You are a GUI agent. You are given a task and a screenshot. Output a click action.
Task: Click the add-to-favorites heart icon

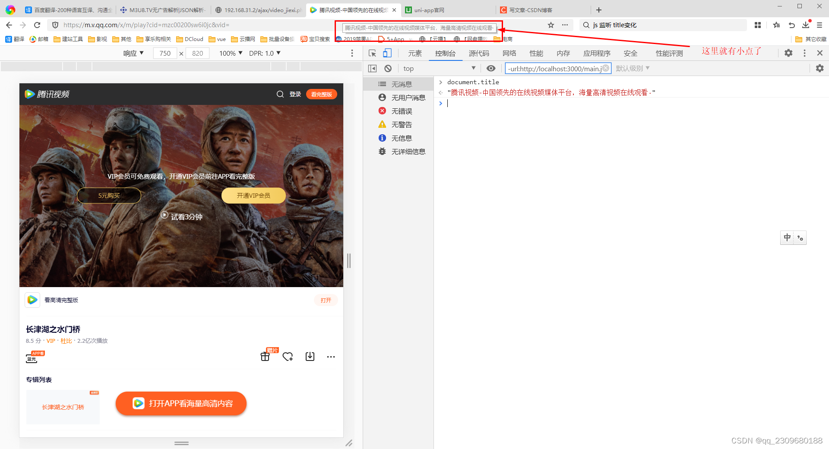click(288, 357)
